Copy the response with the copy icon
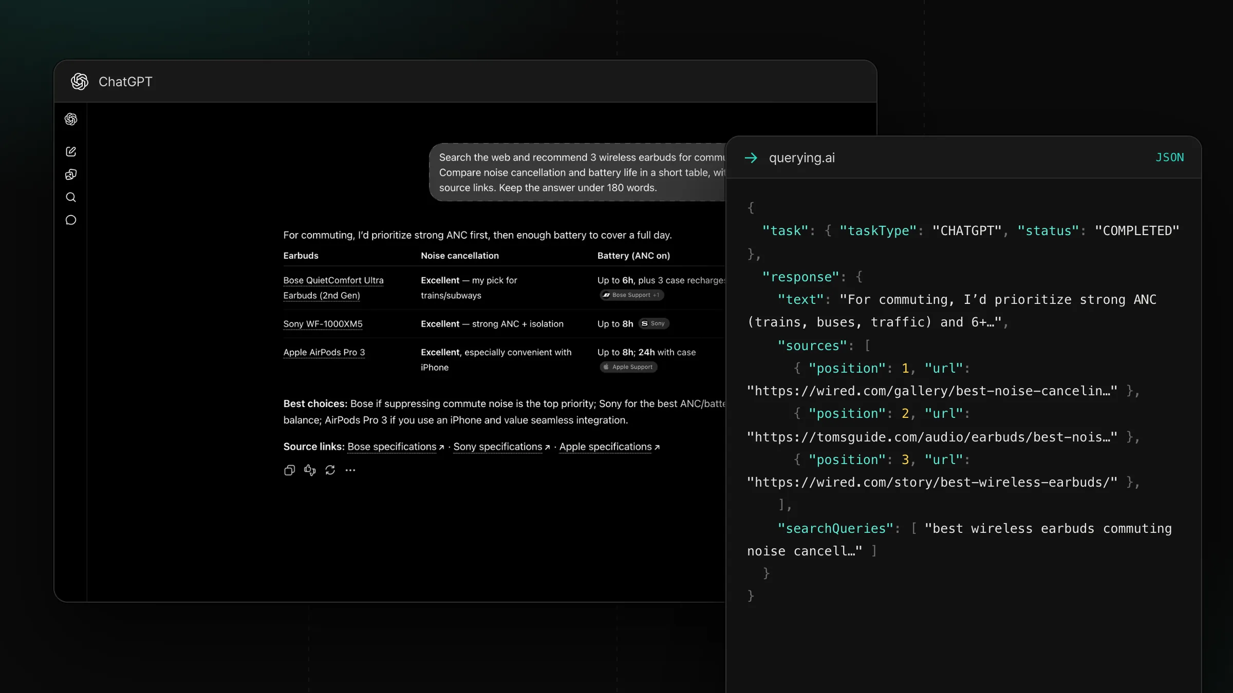The height and width of the screenshot is (693, 1233). [289, 470]
